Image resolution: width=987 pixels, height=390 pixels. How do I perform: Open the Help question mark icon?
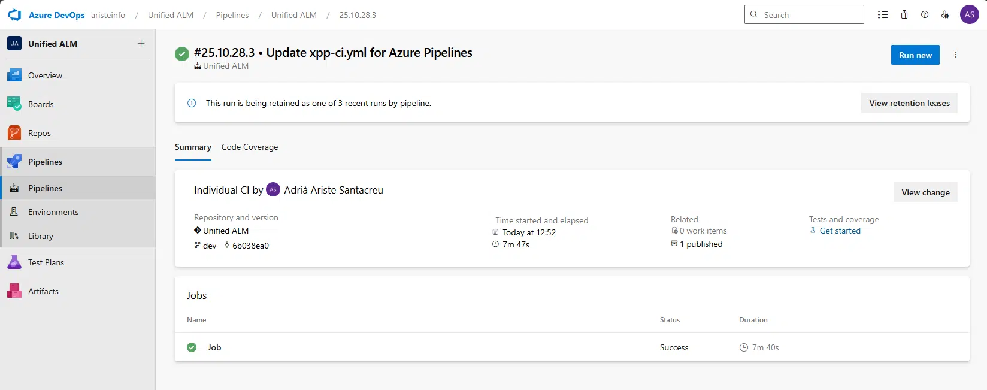pyautogui.click(x=925, y=15)
